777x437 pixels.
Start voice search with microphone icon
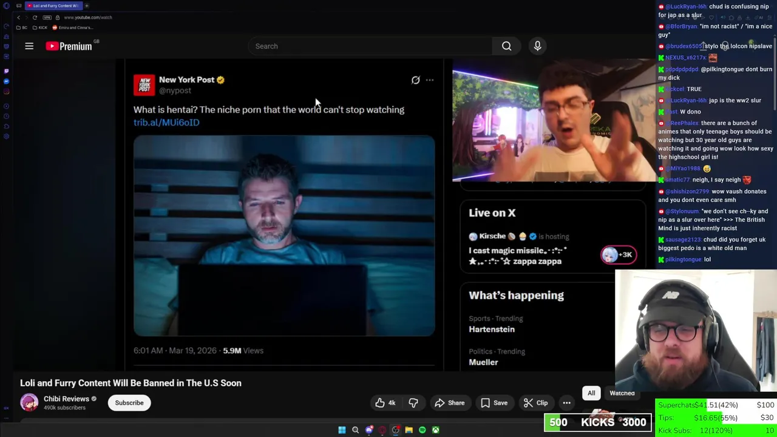[x=537, y=46]
